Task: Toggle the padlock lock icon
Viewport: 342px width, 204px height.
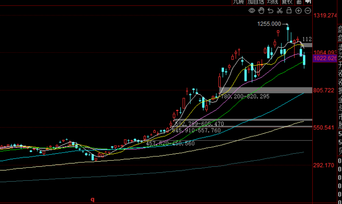Action: pos(289,10)
